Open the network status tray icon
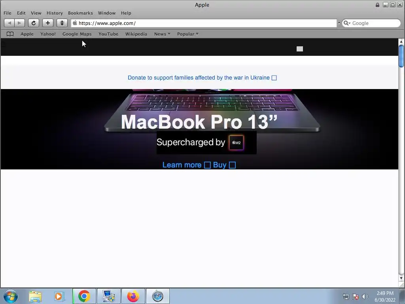This screenshot has width=405, height=304. (346, 296)
